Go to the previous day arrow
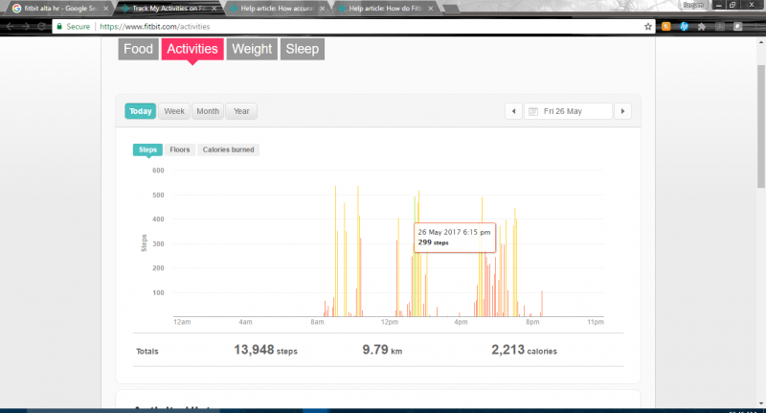This screenshot has height=413, width=766. click(512, 111)
